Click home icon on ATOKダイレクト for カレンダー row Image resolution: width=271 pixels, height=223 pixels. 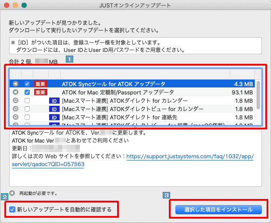[15, 100]
